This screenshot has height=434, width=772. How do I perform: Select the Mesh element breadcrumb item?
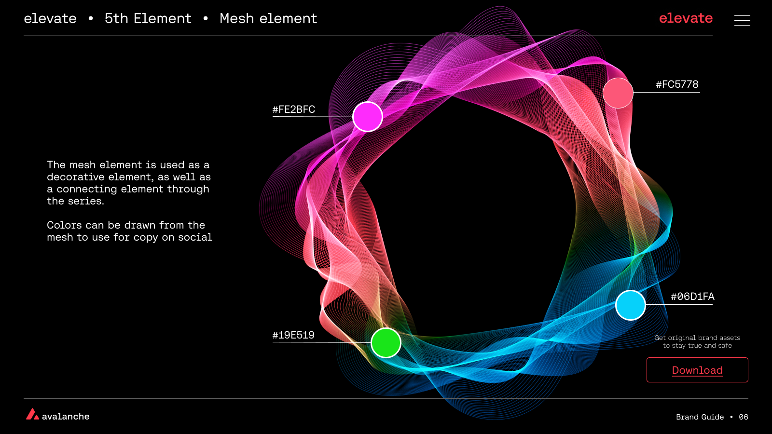(268, 19)
